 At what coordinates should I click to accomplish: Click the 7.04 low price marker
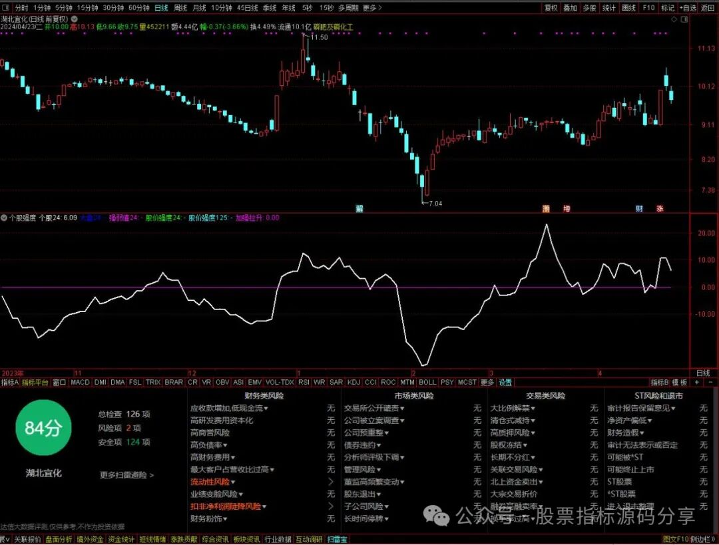(435, 204)
